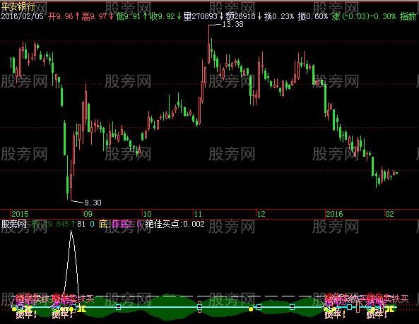The image size is (419, 324).
Task: Click the stock name 平安银行
Action: (x=18, y=6)
